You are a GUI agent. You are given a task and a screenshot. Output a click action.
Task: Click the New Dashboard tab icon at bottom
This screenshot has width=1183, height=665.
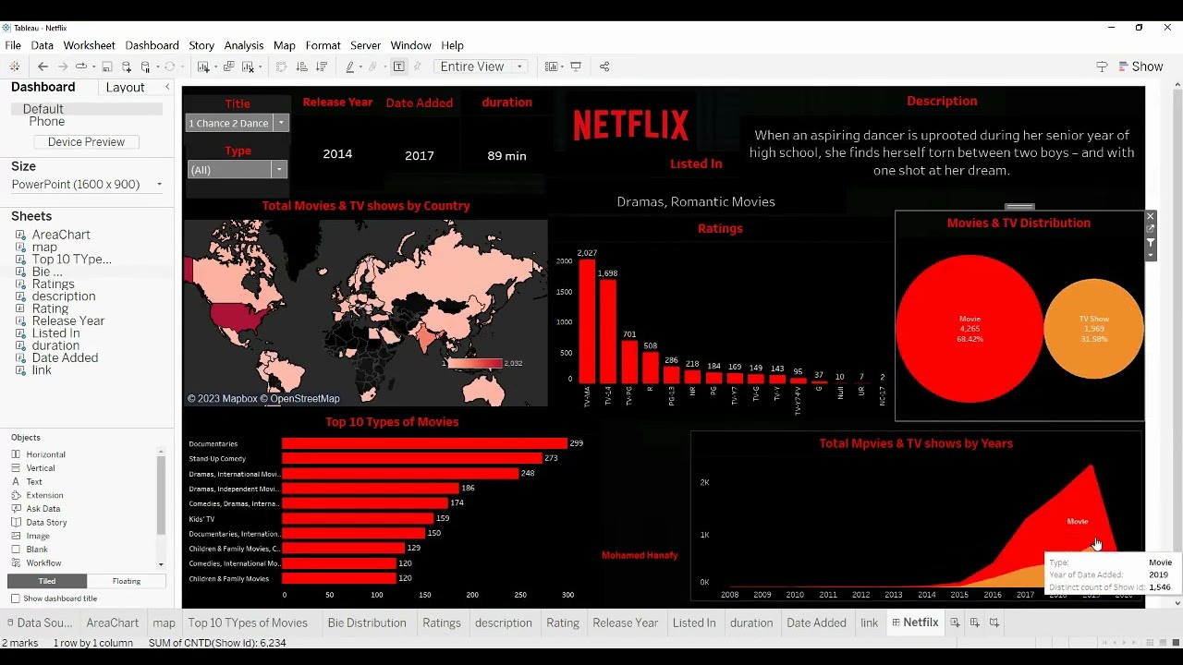tap(974, 623)
